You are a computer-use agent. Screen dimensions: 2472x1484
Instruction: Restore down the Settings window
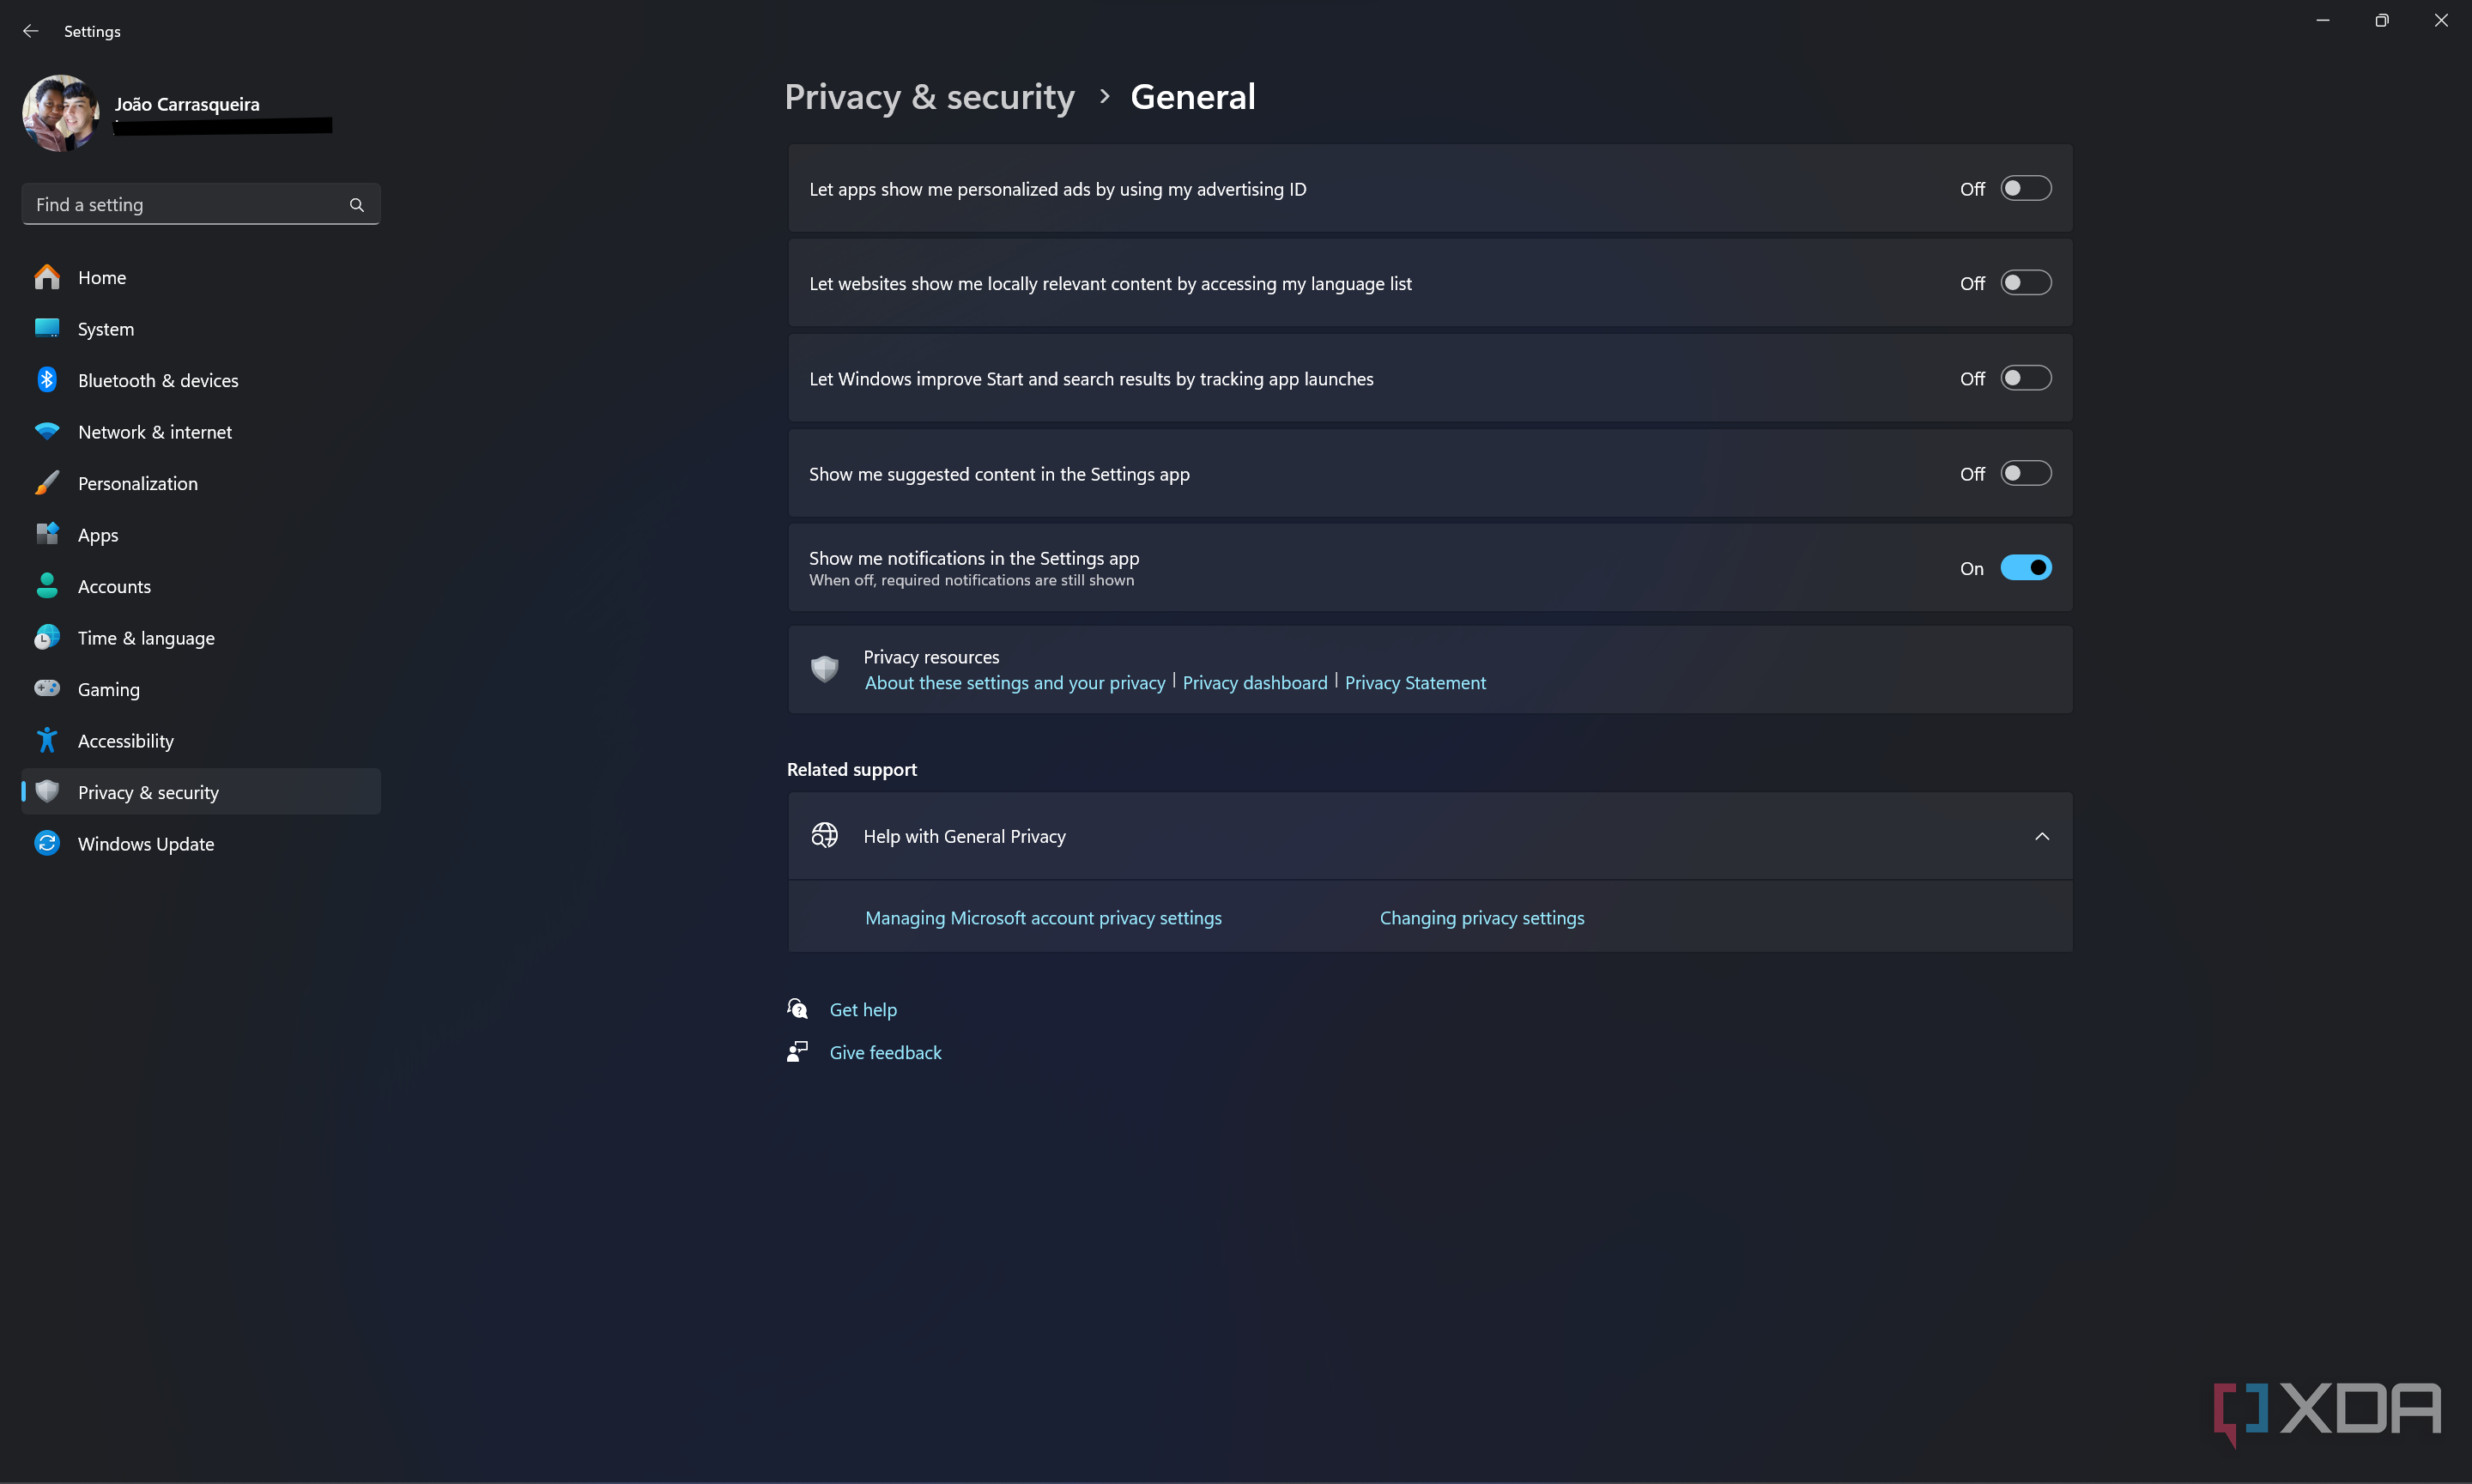point(2382,20)
